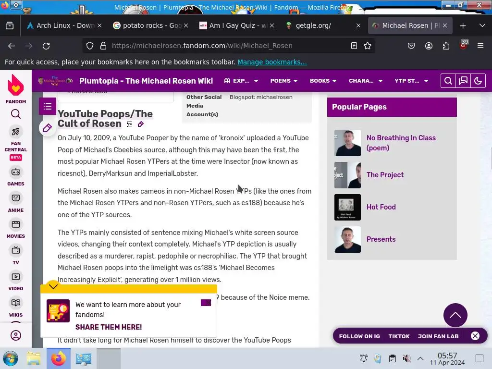Open the user account avatar icon
Screen dimensions: 492x369
16,335
